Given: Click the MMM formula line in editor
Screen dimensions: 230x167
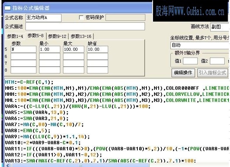Looking at the screenshot, I should pos(117,94).
